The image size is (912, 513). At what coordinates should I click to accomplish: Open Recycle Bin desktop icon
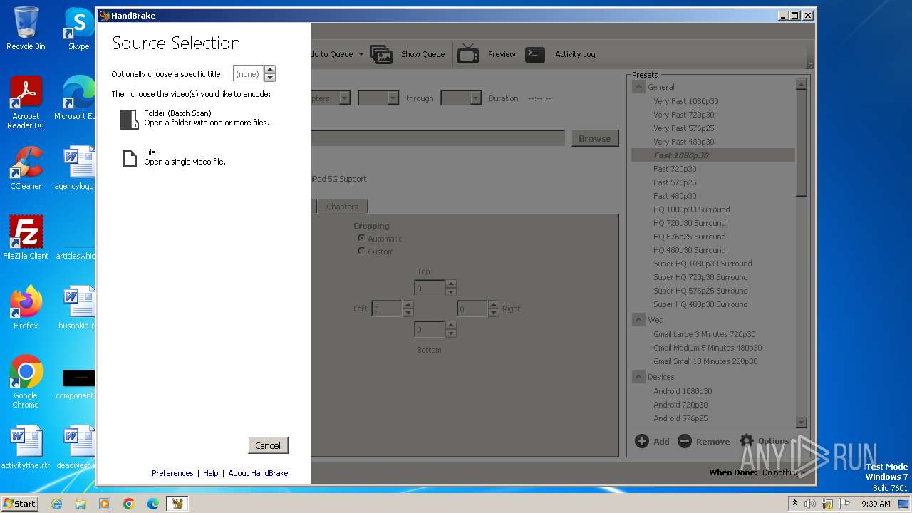(26, 28)
